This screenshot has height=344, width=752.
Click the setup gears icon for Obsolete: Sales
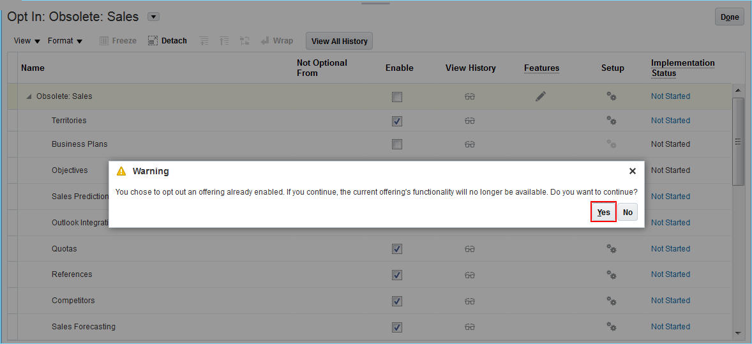pyautogui.click(x=611, y=96)
